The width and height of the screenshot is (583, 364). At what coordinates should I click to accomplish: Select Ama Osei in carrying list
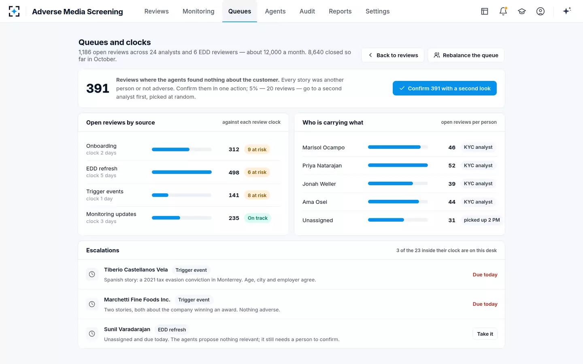tap(315, 202)
